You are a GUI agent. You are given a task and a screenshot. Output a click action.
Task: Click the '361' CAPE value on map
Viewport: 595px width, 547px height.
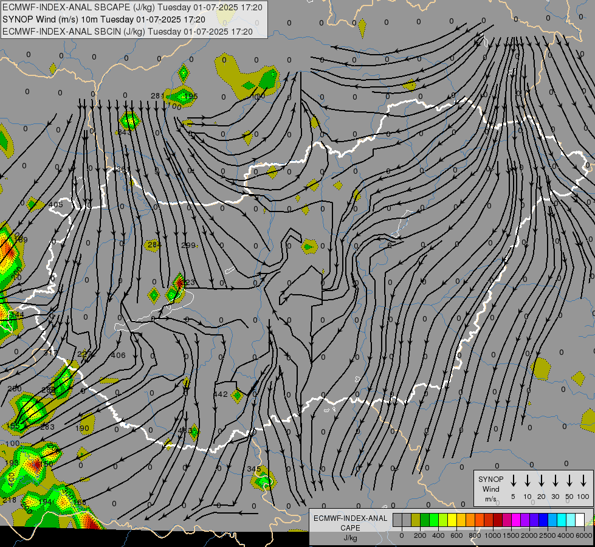tap(123, 170)
